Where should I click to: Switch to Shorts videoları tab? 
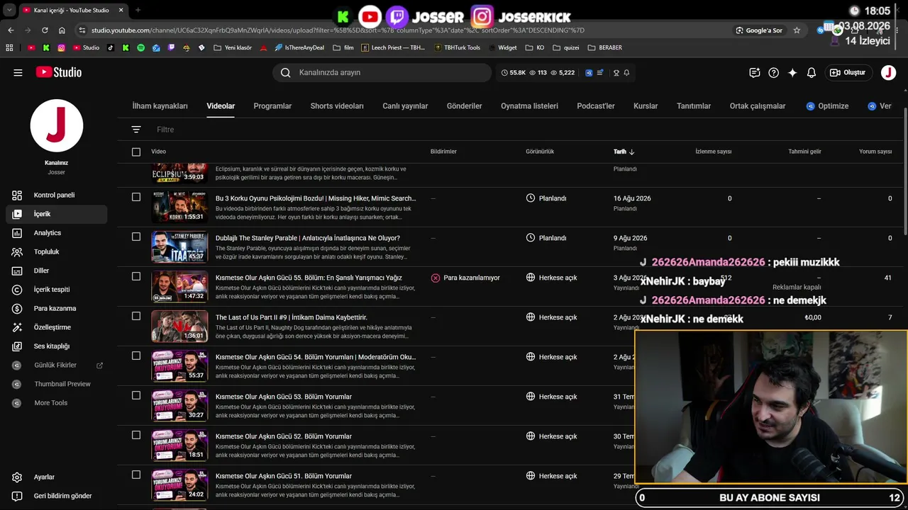coord(337,106)
